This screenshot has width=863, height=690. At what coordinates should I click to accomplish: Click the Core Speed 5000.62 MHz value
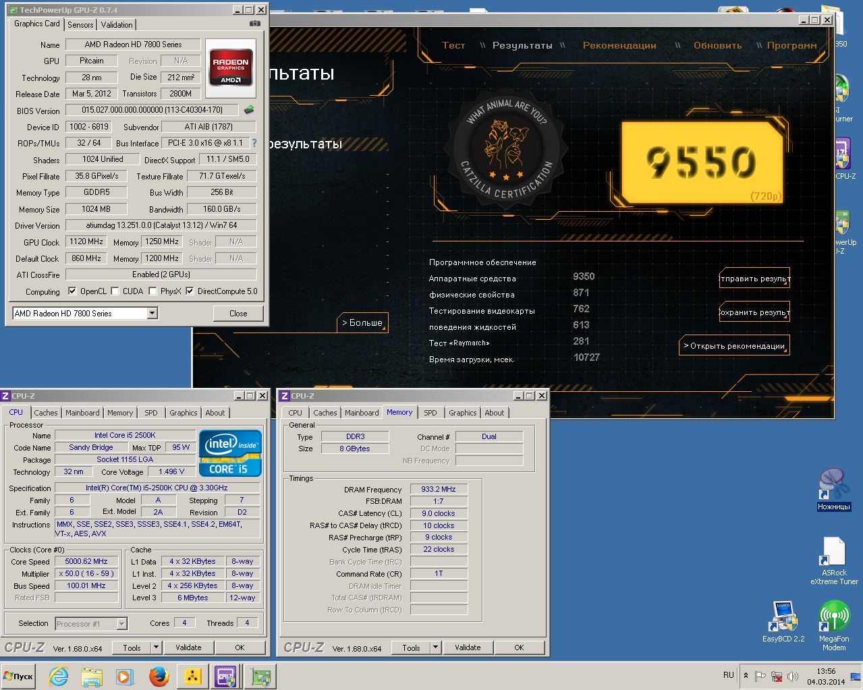click(x=86, y=561)
